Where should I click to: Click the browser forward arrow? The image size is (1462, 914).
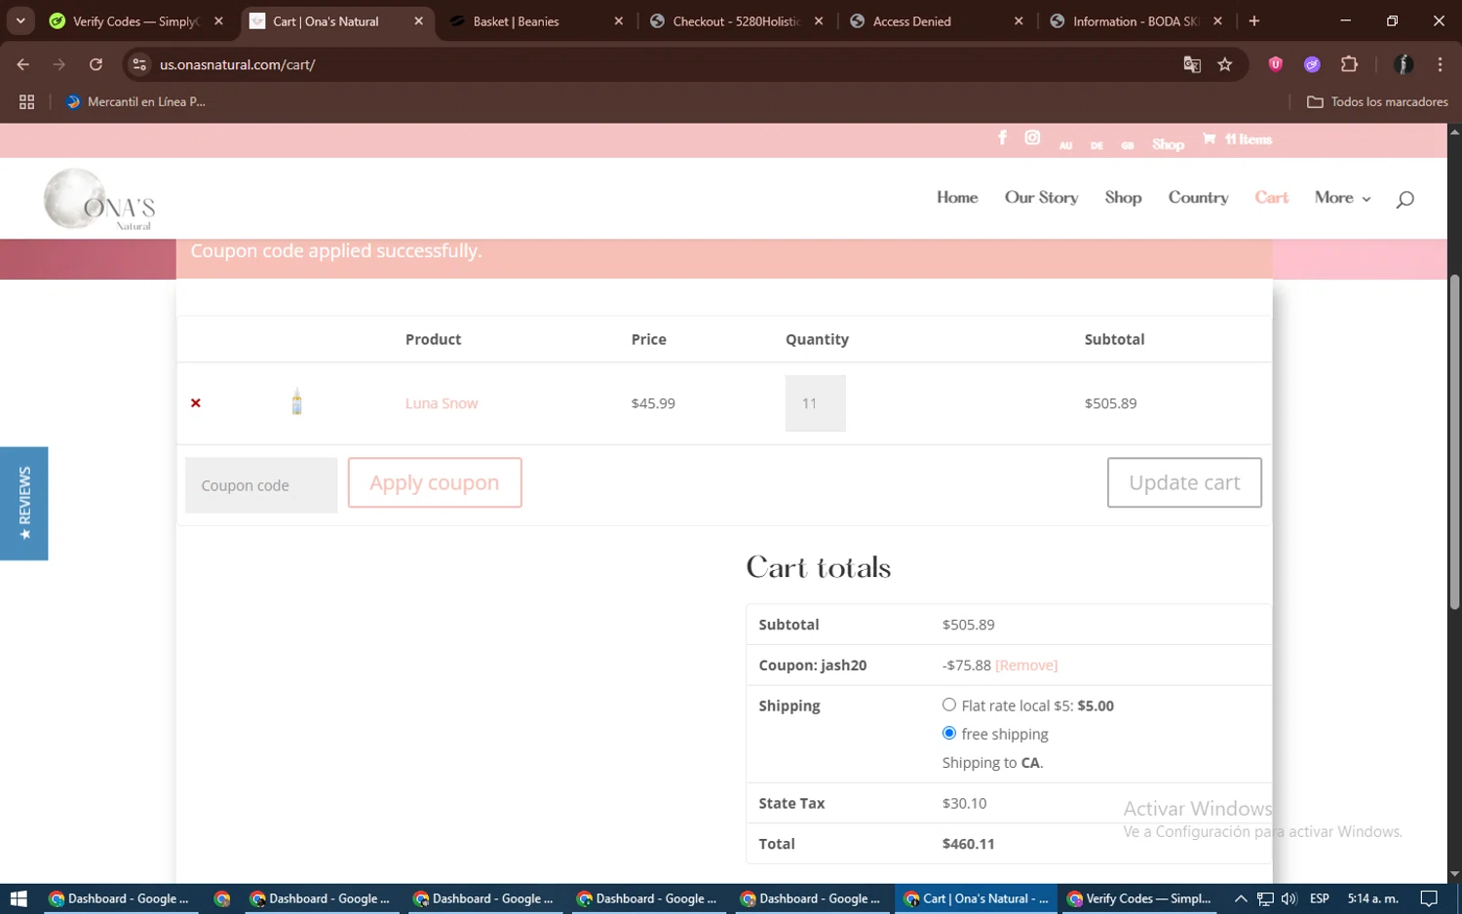(59, 64)
